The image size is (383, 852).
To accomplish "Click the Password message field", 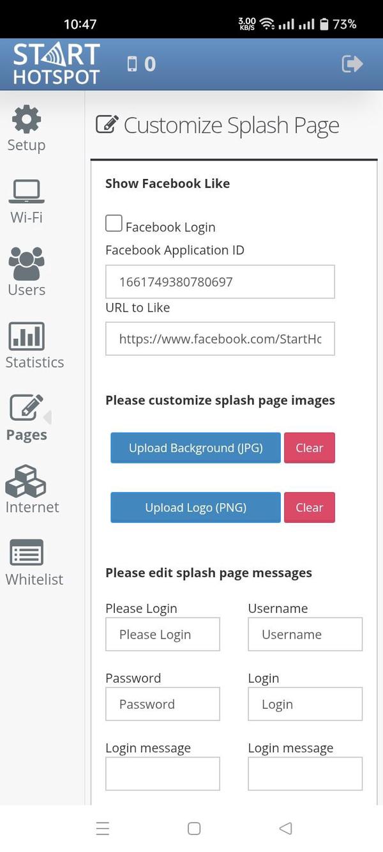I will coord(163,704).
